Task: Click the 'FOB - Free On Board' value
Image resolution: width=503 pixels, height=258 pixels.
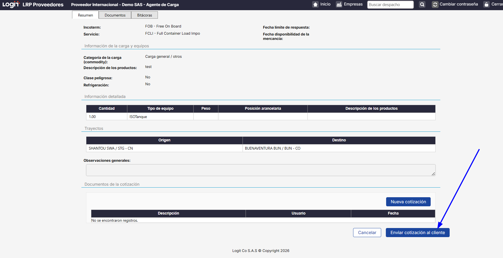Action: 163,26
